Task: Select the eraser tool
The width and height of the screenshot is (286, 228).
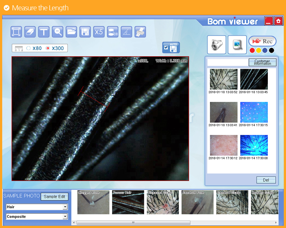Action: [30, 32]
